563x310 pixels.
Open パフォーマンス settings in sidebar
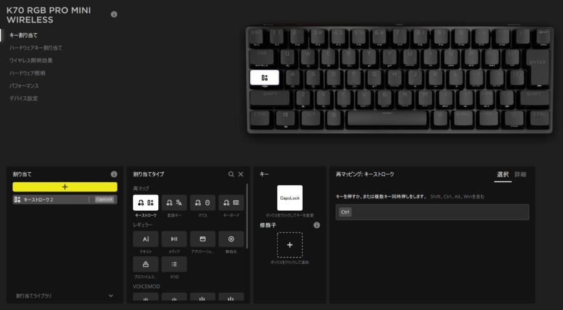pyautogui.click(x=24, y=85)
